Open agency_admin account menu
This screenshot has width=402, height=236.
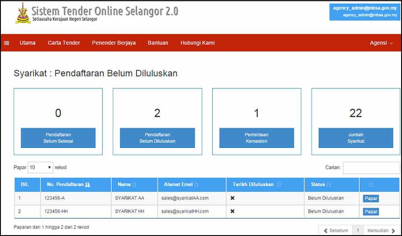click(365, 11)
